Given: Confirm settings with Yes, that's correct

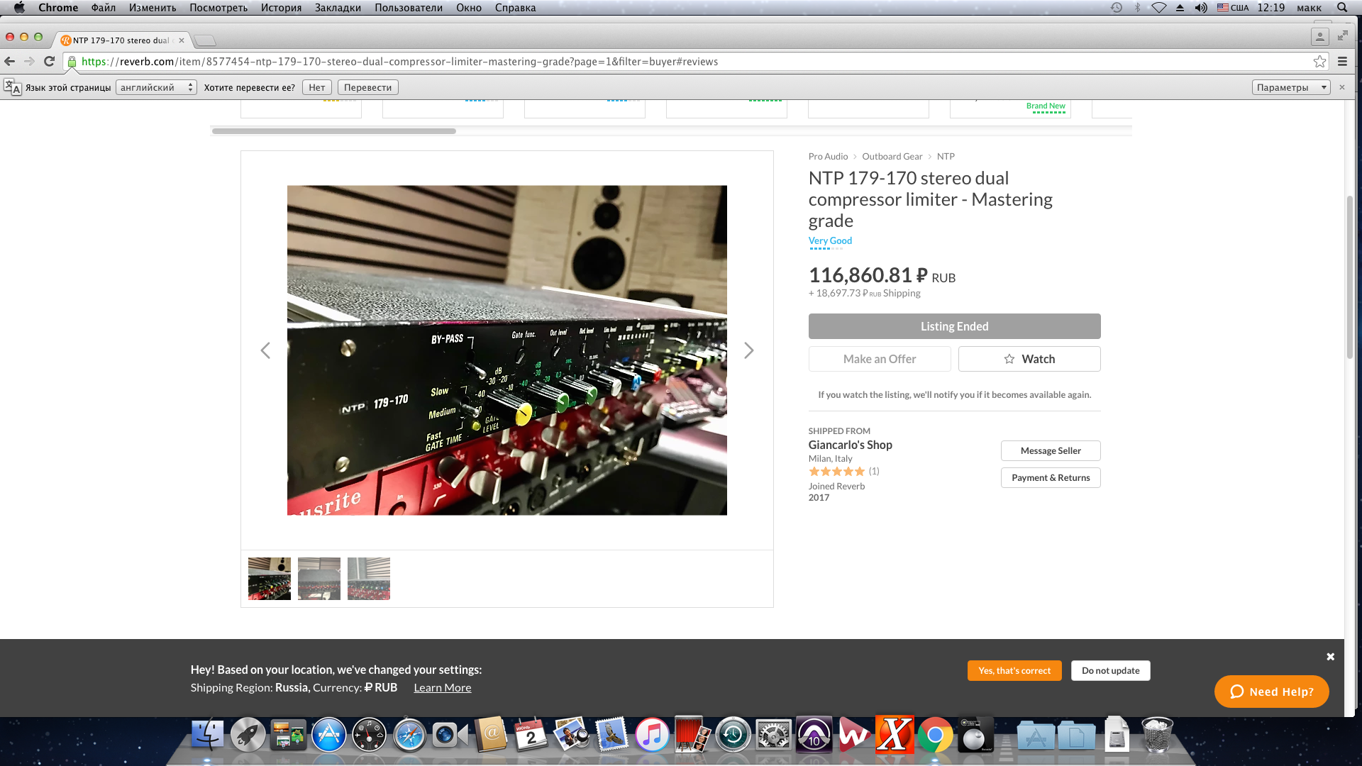Looking at the screenshot, I should tap(1014, 671).
